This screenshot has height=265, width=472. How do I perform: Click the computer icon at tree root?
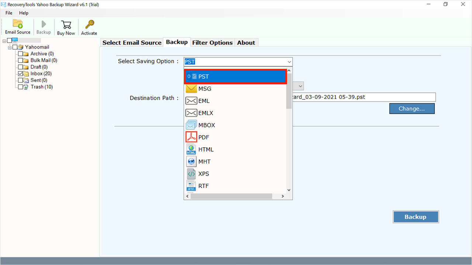15,40
